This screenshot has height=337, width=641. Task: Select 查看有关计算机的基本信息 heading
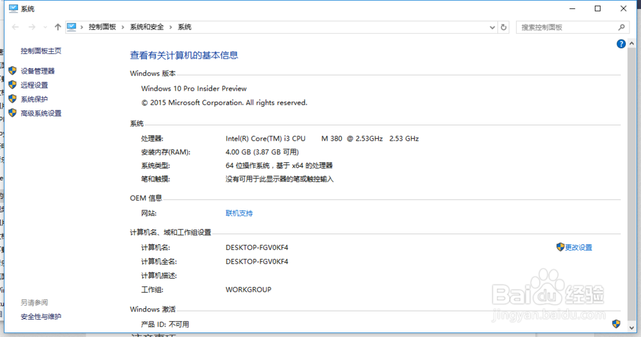184,56
